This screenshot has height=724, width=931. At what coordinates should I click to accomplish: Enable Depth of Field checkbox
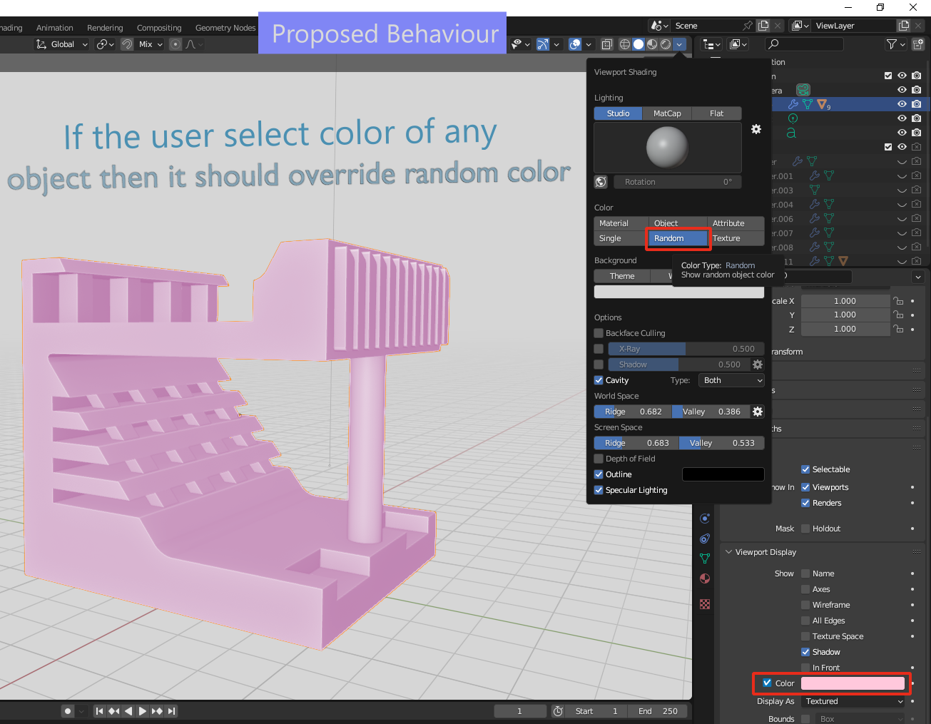tap(599, 459)
